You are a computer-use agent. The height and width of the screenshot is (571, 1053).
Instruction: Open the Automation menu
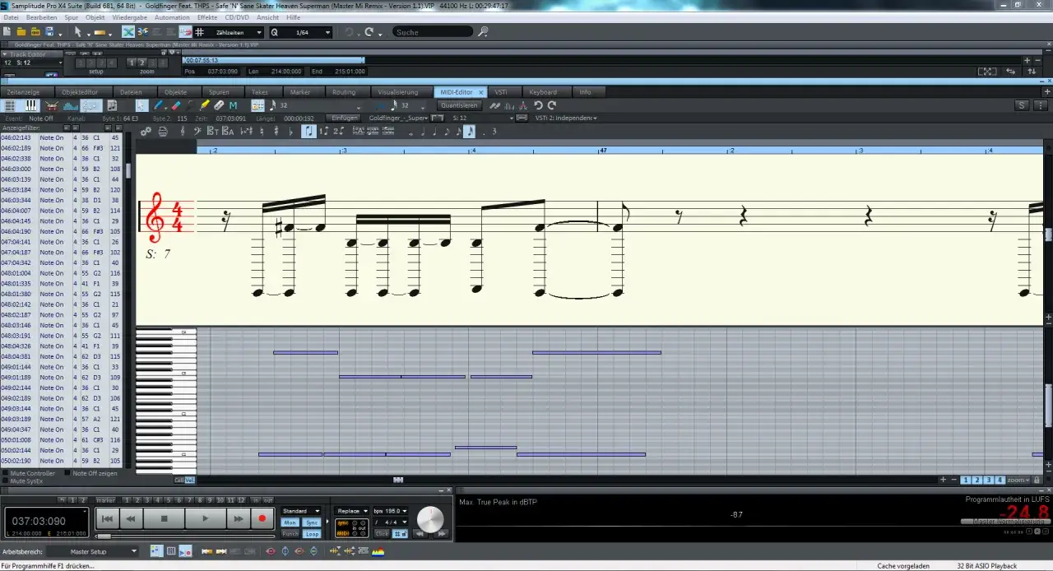pos(172,17)
